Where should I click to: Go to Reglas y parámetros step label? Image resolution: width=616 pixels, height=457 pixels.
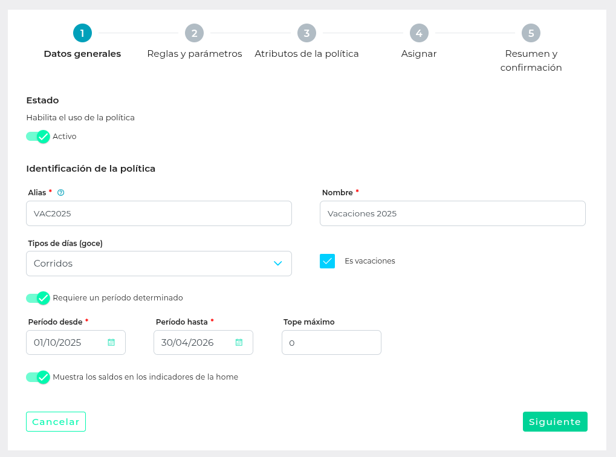point(195,54)
